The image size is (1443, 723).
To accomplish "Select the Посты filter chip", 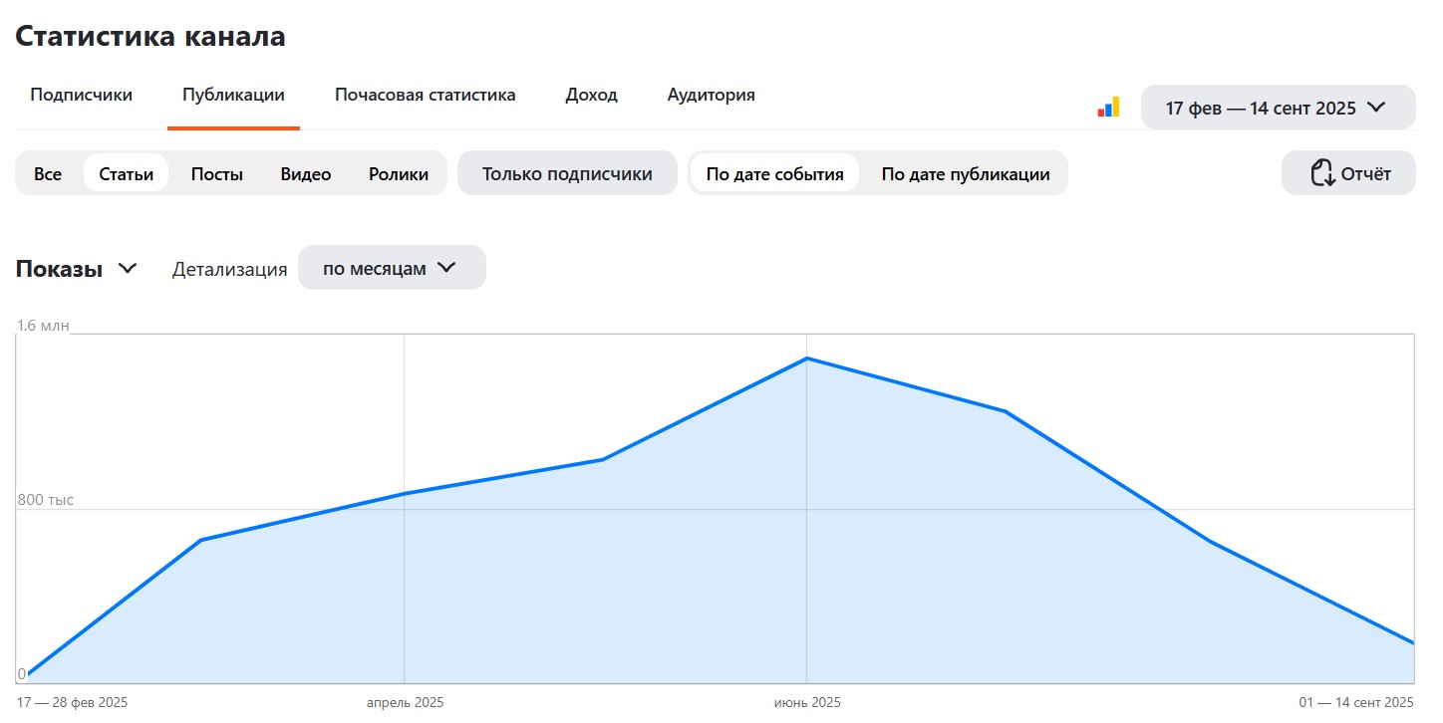I will tap(217, 174).
